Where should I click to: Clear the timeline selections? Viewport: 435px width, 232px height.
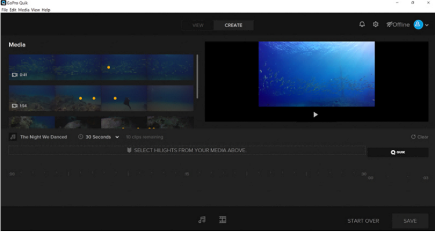[419, 137]
